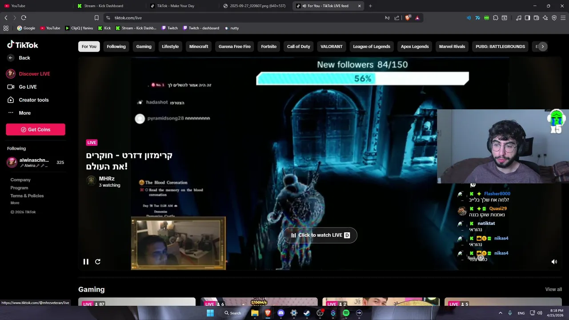Open Terms & Policies link
569x320 pixels.
pyautogui.click(x=27, y=196)
